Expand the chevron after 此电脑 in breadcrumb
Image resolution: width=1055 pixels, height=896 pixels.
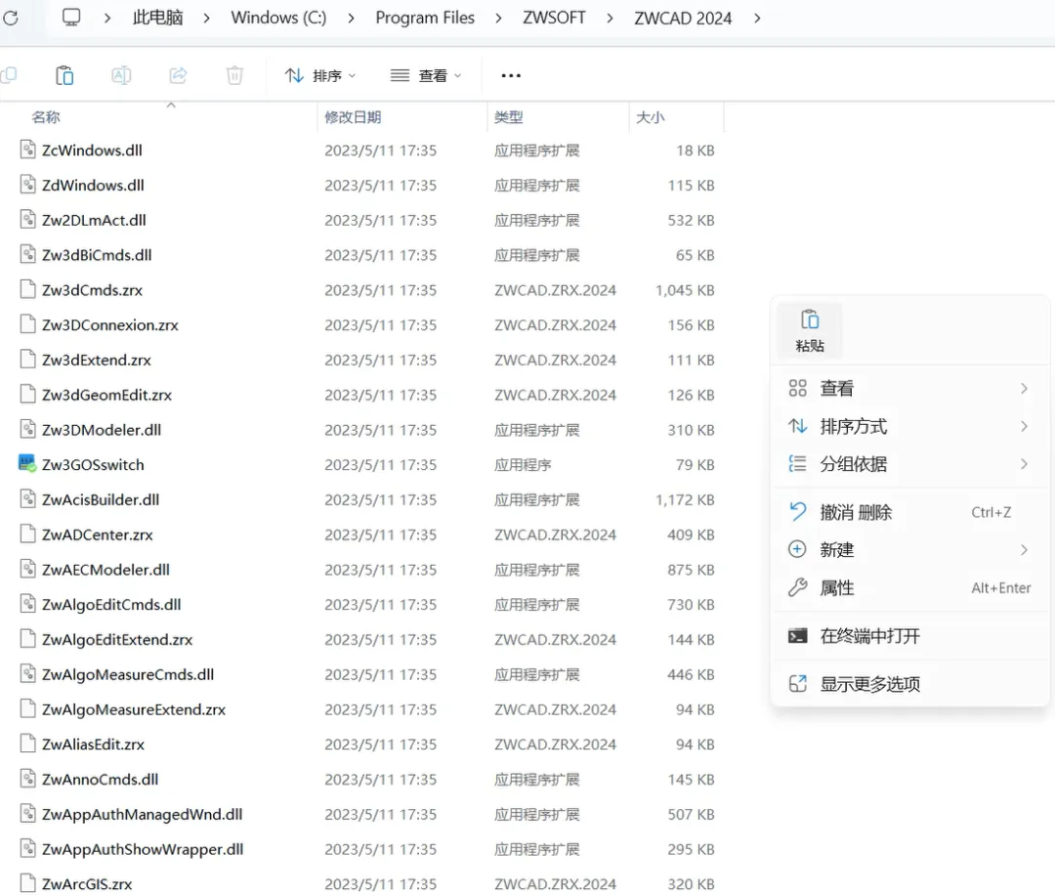(206, 19)
